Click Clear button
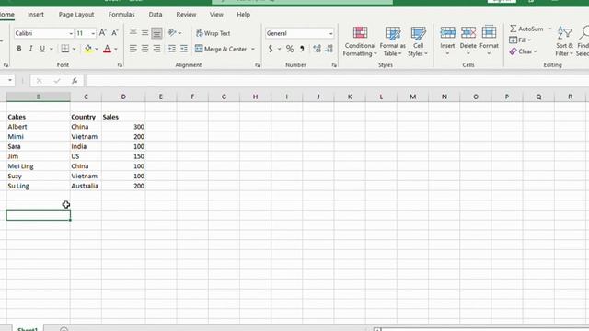589x331 pixels. pos(524,51)
